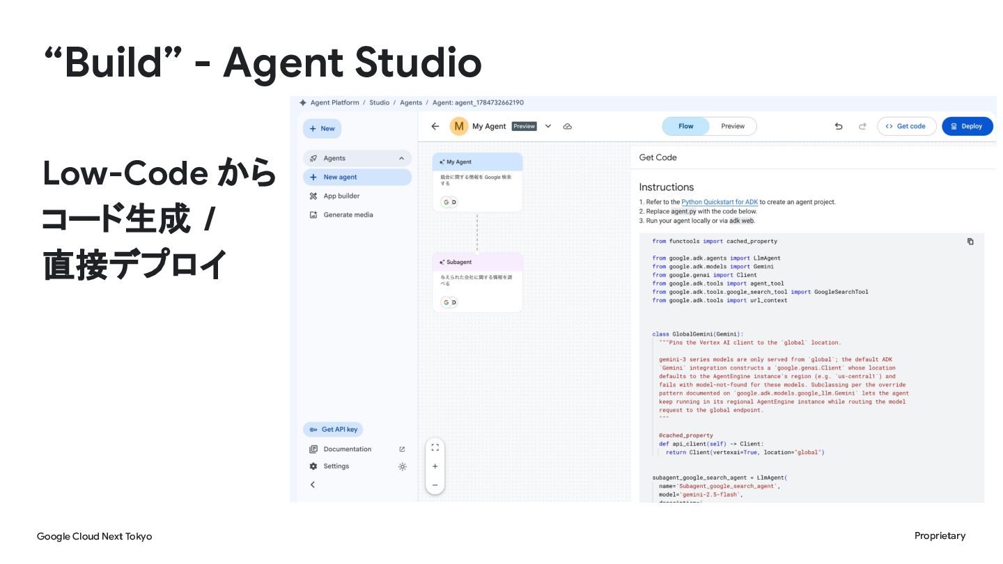
Task: Open Settings in sidebar
Action: (x=336, y=467)
